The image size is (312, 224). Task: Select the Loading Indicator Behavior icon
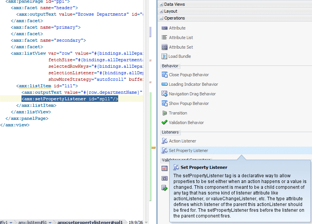coord(164,84)
